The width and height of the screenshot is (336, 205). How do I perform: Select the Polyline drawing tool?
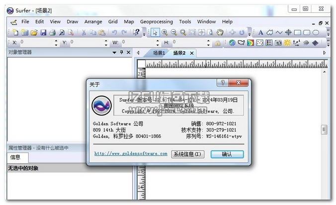coord(279,33)
